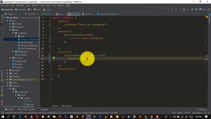Click the Collapse All icon in Project panel

[29, 14]
